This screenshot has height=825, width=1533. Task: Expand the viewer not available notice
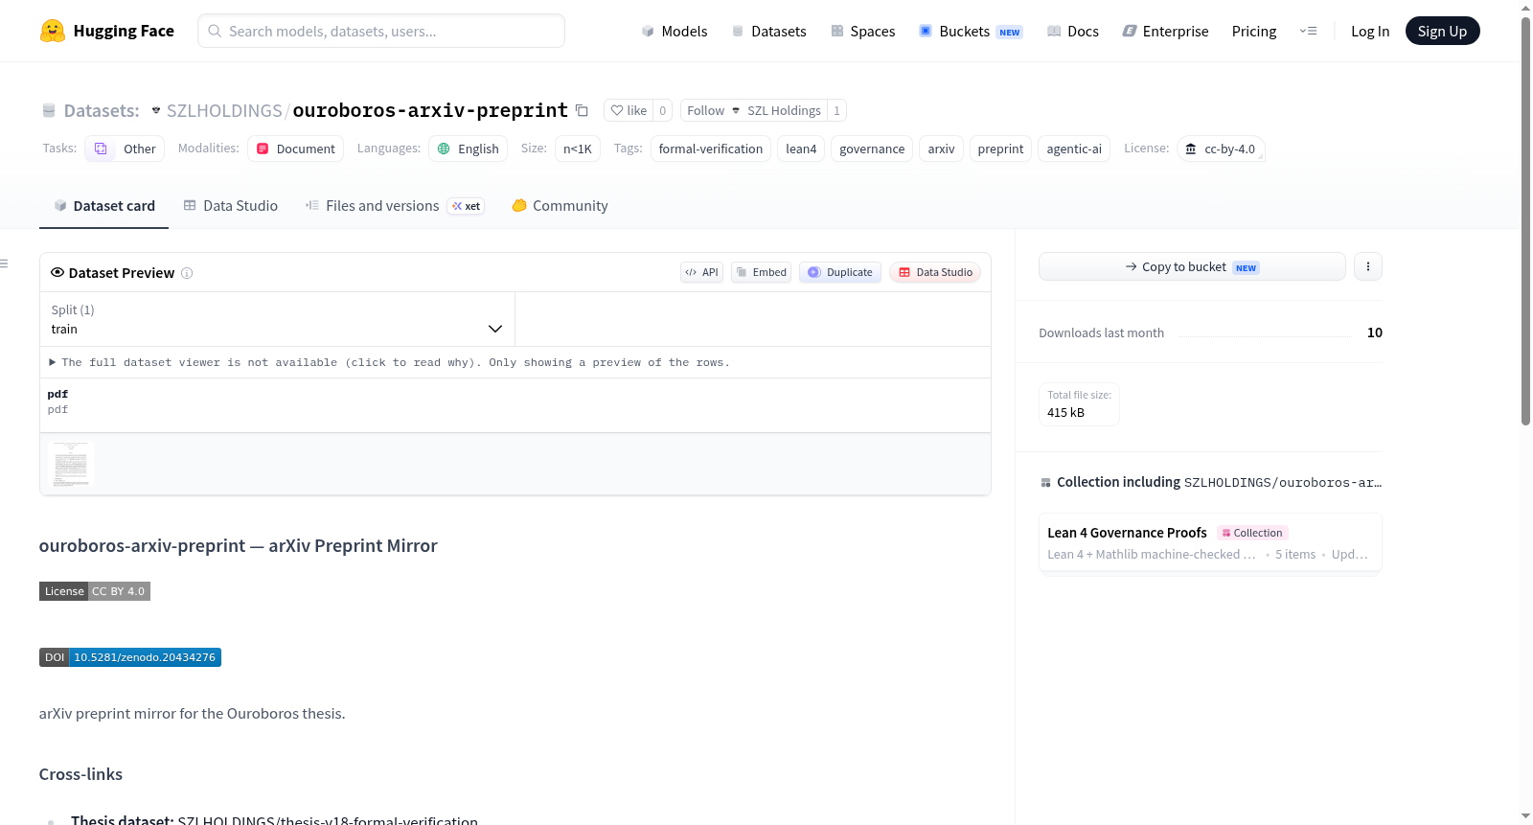coord(389,362)
